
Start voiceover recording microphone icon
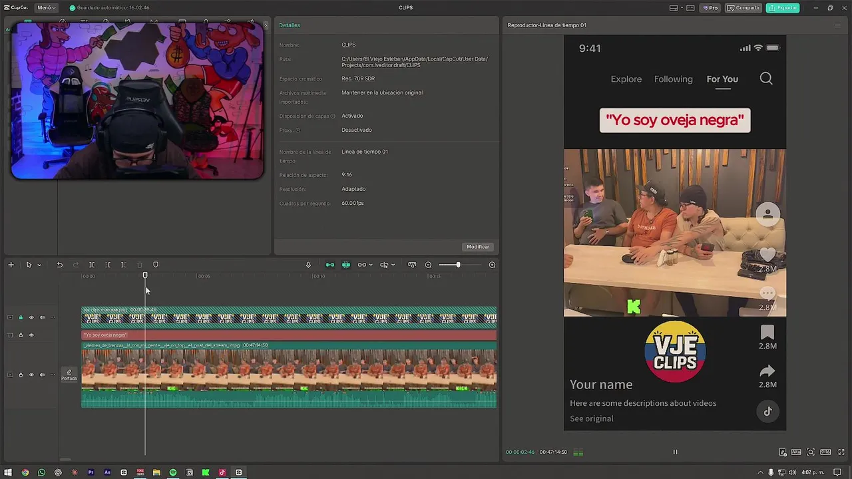coord(308,265)
